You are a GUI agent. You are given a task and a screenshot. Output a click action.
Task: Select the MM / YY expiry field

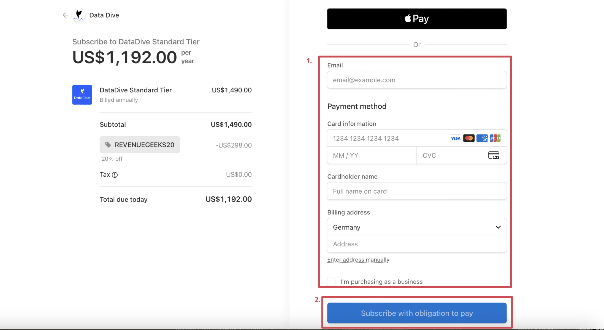[x=372, y=155]
